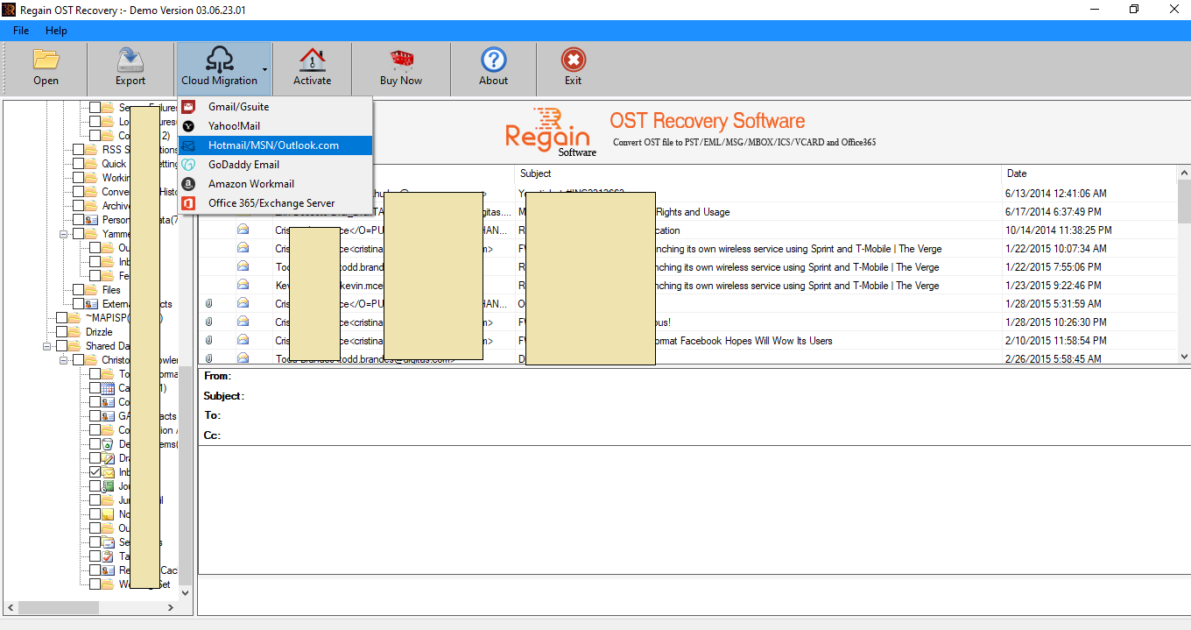The image size is (1191, 630).
Task: Sort emails by the Date column header
Action: (x=1089, y=173)
